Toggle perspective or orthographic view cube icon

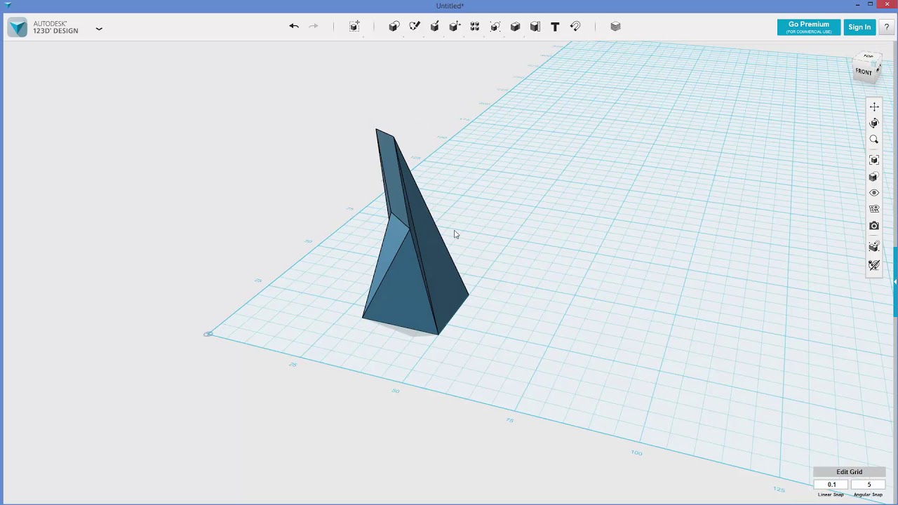(x=874, y=177)
